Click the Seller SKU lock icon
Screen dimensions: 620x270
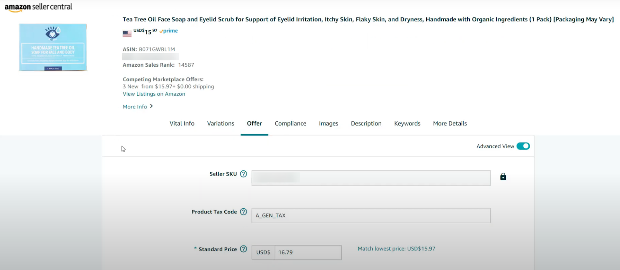pyautogui.click(x=503, y=177)
